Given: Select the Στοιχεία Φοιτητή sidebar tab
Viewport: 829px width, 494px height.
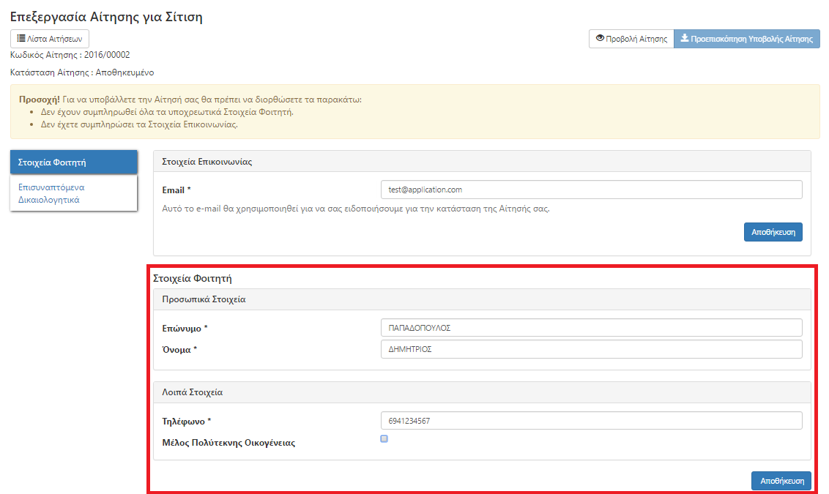Looking at the screenshot, I should (x=73, y=162).
